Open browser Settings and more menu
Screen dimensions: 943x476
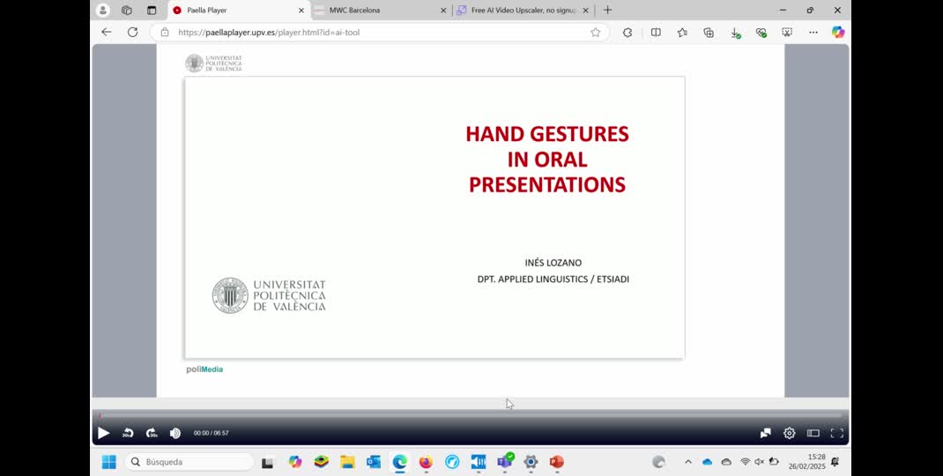tap(813, 32)
